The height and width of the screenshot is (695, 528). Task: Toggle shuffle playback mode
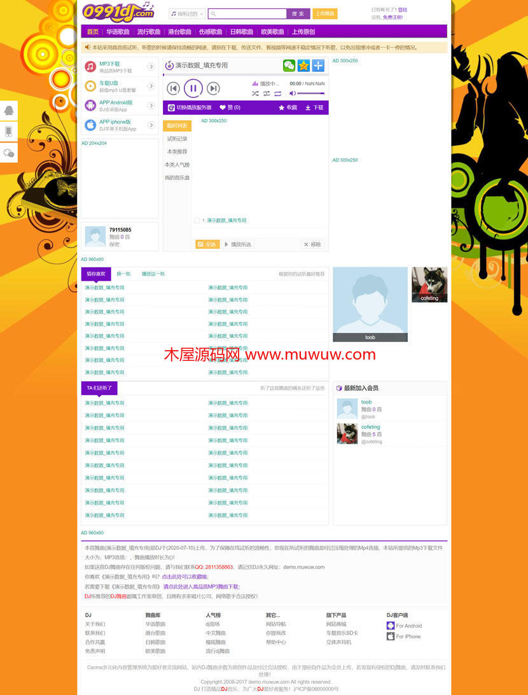255,94
